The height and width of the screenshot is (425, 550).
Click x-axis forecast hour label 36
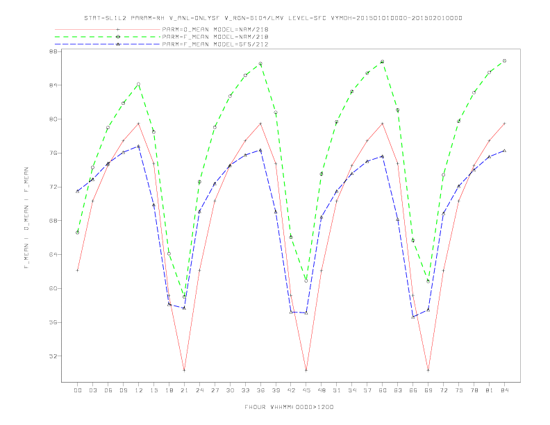point(260,390)
